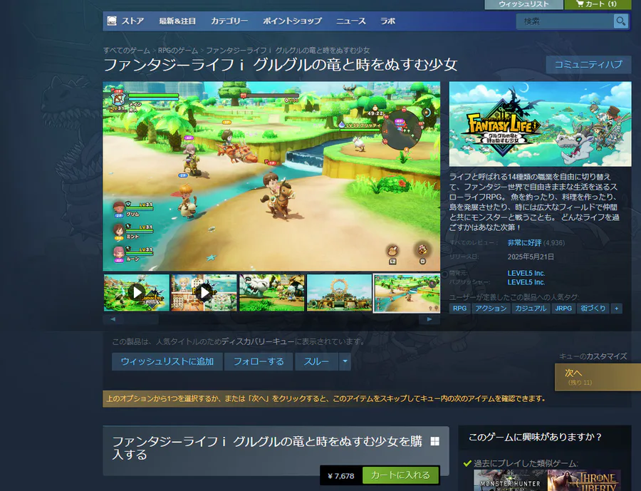Open the Throne and Liberty game image
Viewport: 641px width, 491px height.
tap(584, 480)
